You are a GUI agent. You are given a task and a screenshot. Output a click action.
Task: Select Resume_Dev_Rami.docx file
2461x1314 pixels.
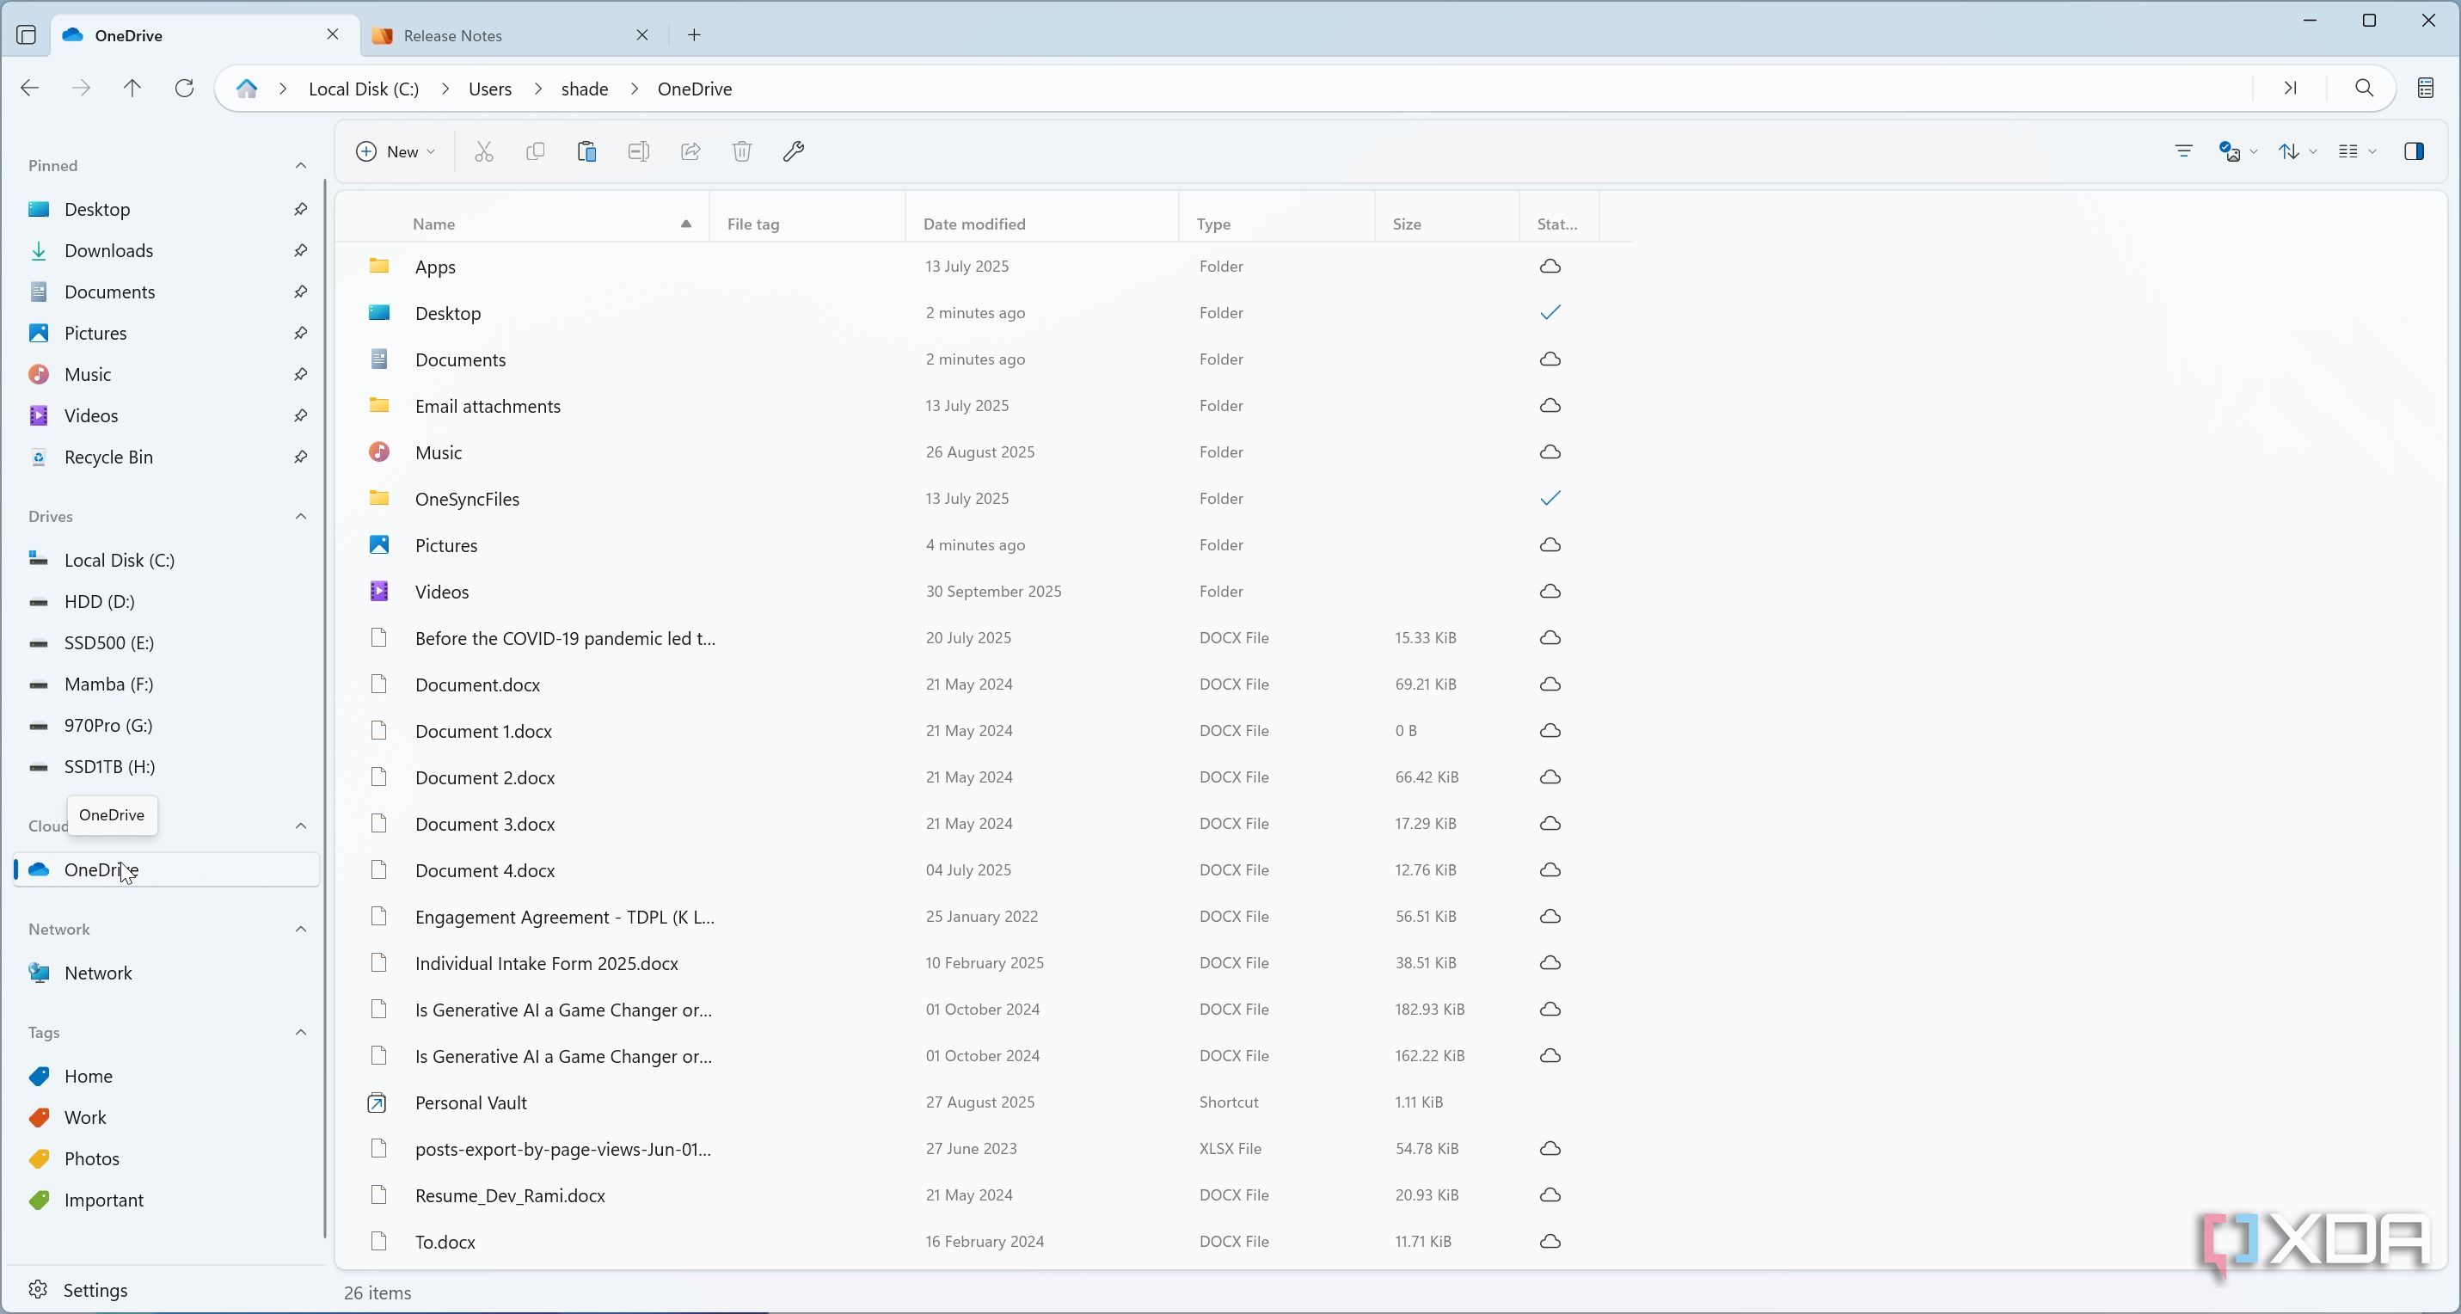pyautogui.click(x=983, y=1194)
